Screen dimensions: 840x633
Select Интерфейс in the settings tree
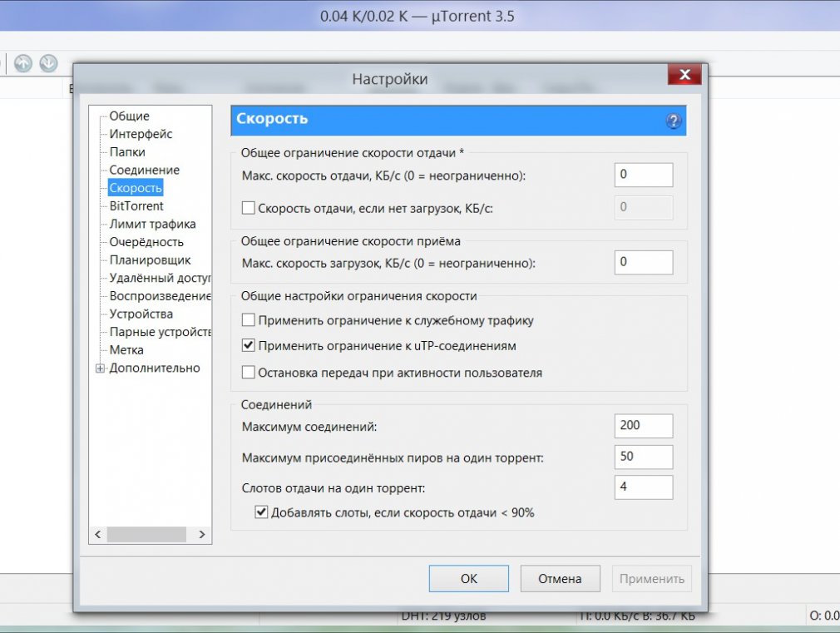pyautogui.click(x=141, y=134)
